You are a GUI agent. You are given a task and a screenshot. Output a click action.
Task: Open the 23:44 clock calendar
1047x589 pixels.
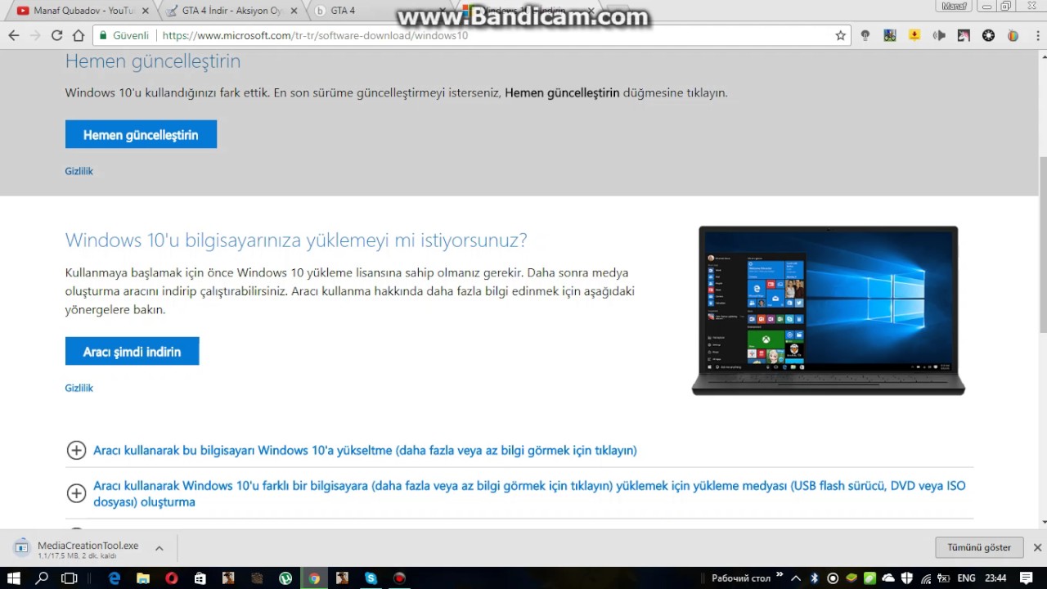(x=995, y=578)
